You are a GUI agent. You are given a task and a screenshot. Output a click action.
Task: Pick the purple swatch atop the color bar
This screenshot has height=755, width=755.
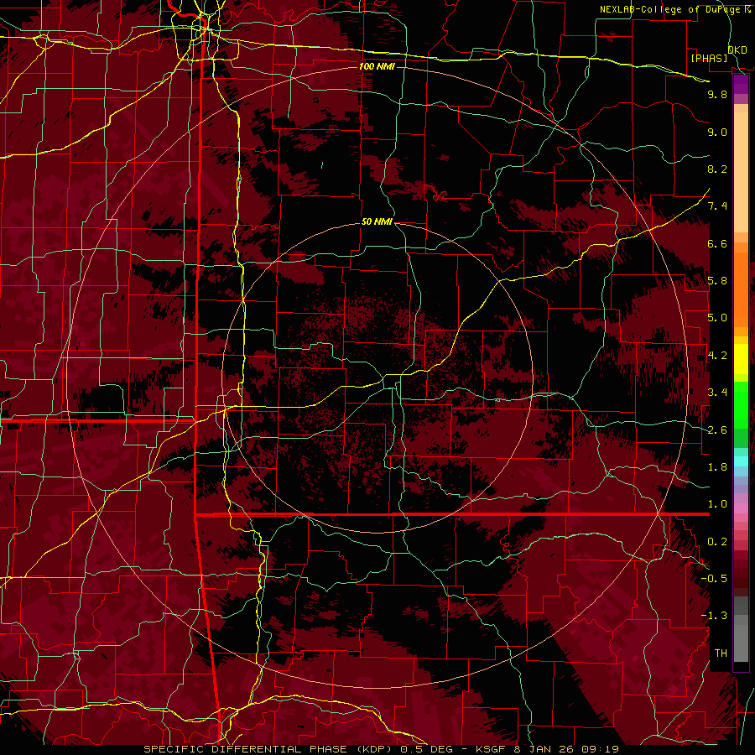(x=741, y=84)
